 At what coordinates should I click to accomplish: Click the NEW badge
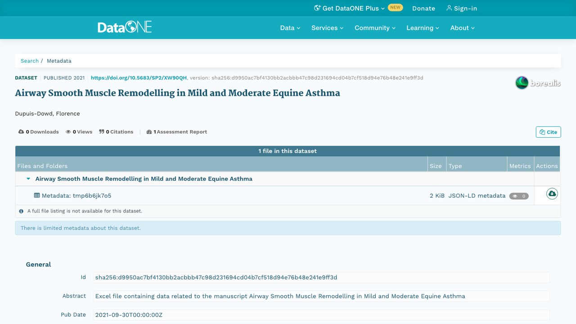coord(395,8)
